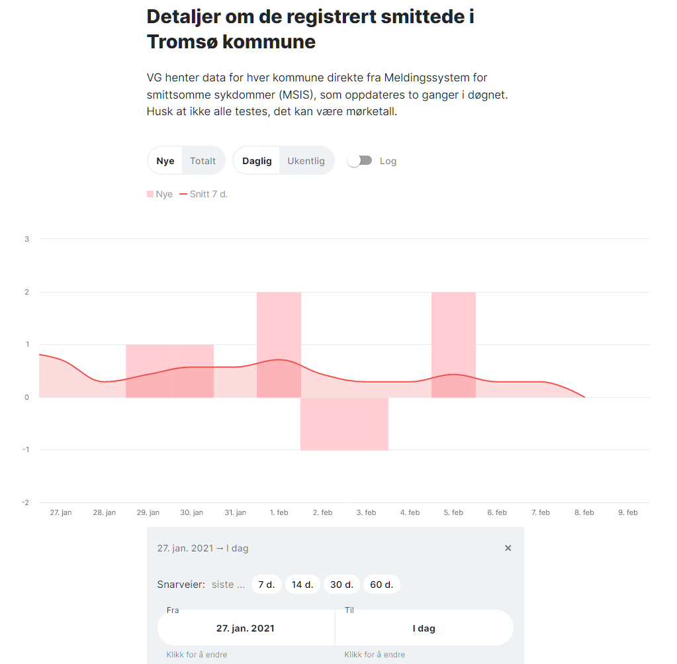
Task: Select the Daglig interval
Action: coord(257,161)
